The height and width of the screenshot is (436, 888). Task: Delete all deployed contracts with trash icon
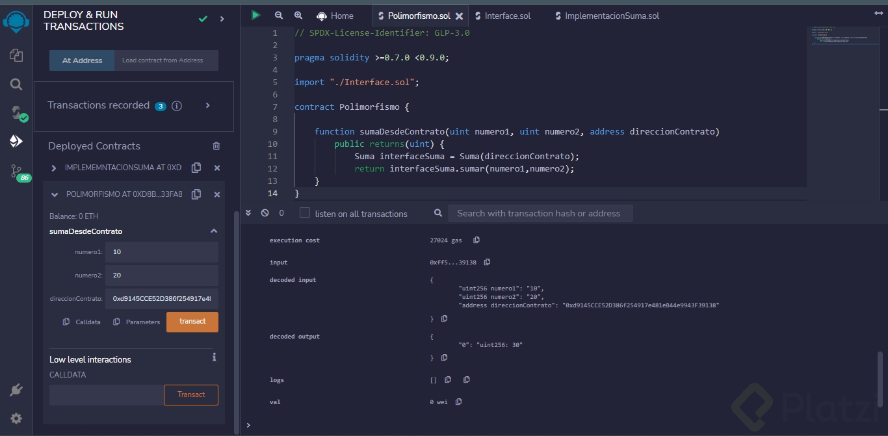[x=216, y=146]
